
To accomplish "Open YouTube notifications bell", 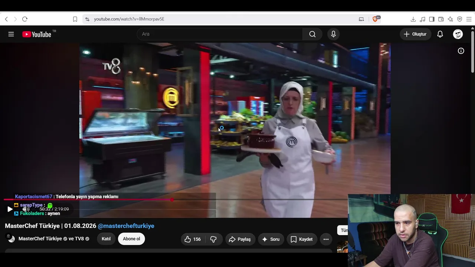I will [440, 34].
